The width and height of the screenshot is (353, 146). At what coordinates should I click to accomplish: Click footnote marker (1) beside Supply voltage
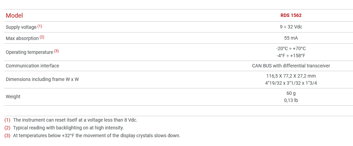pyautogui.click(x=40, y=26)
